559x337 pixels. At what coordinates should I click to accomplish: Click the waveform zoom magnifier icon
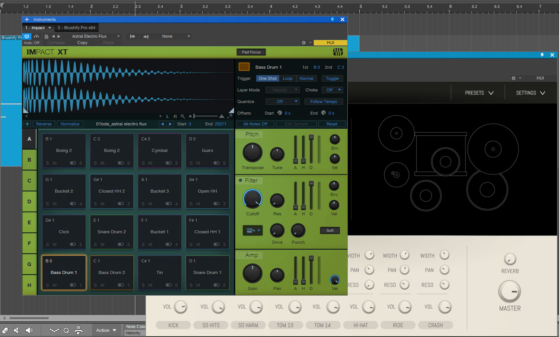pos(182,116)
